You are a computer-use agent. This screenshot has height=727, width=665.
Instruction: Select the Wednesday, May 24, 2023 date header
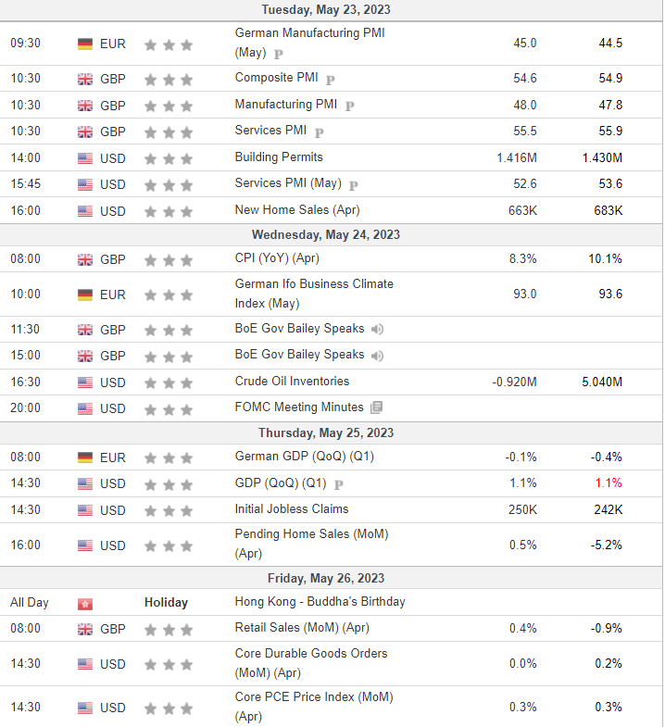(x=325, y=234)
